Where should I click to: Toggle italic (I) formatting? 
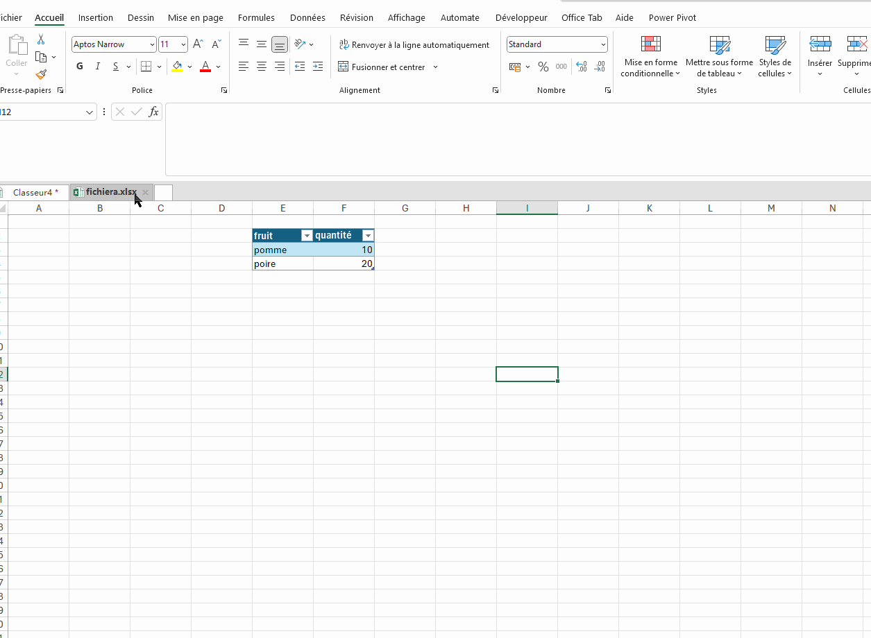tap(98, 67)
